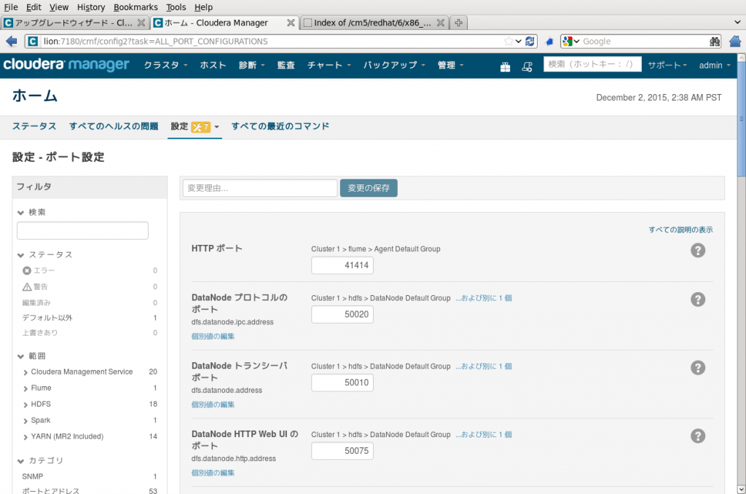Show help for DataNode トランシーバポート
The height and width of the screenshot is (494, 746).
(698, 367)
